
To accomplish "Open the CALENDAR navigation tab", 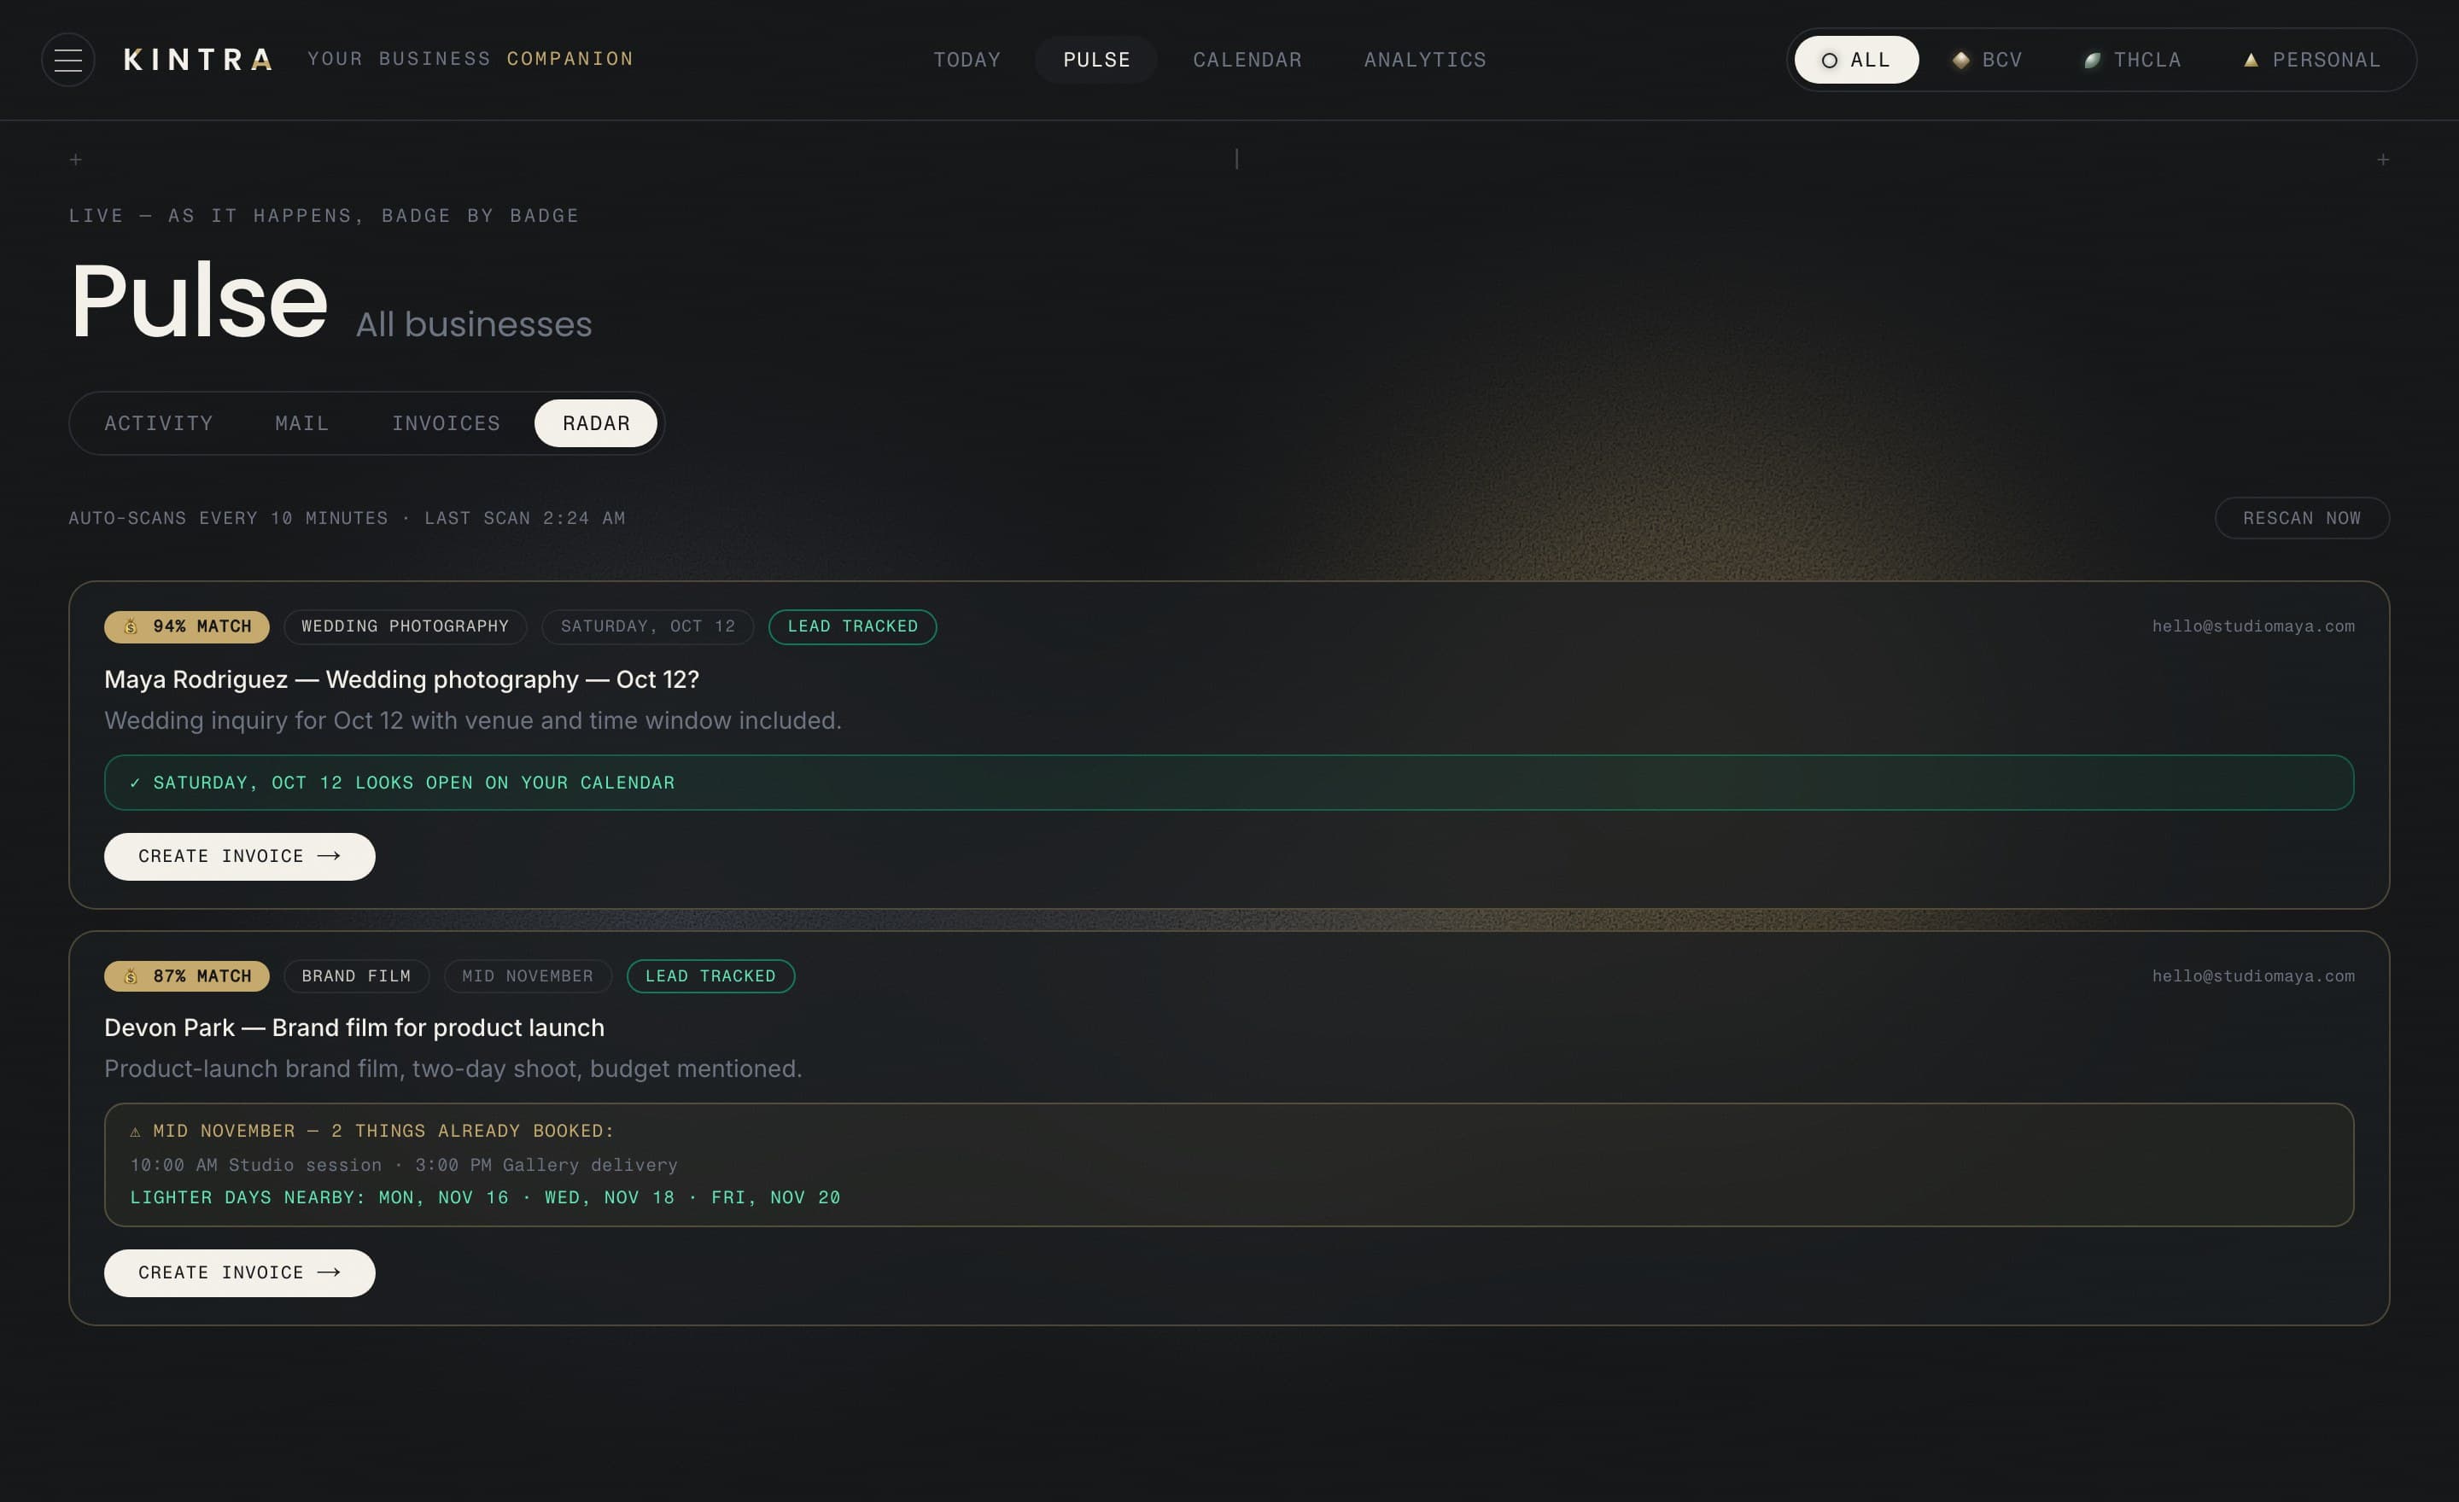I will point(1247,60).
